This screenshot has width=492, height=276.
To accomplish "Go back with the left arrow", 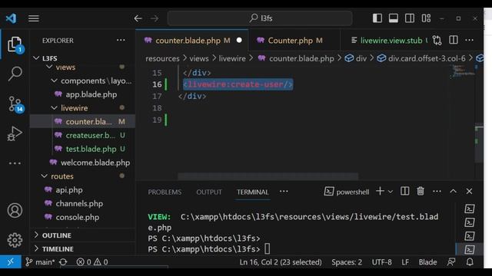I will click(138, 18).
